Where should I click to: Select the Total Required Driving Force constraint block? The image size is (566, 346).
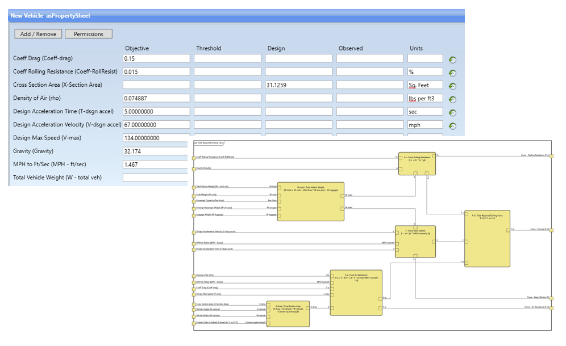487,238
